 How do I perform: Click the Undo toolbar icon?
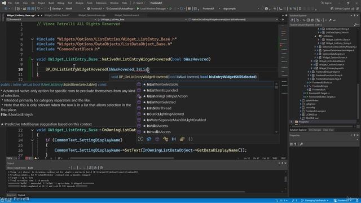tap(39, 9)
